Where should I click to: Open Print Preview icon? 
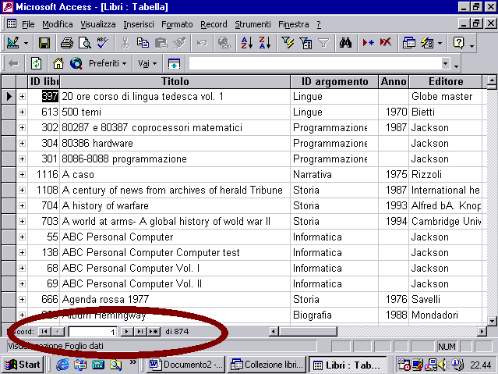click(x=84, y=43)
